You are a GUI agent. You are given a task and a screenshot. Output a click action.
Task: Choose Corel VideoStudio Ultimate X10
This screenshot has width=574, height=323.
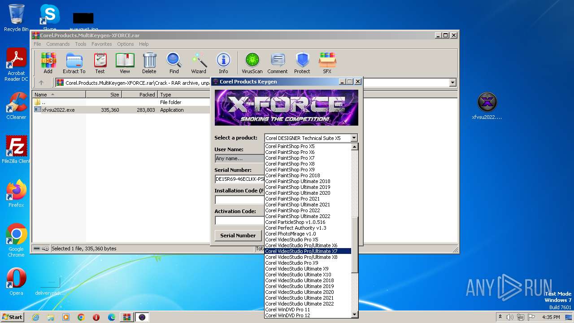[x=308, y=275]
